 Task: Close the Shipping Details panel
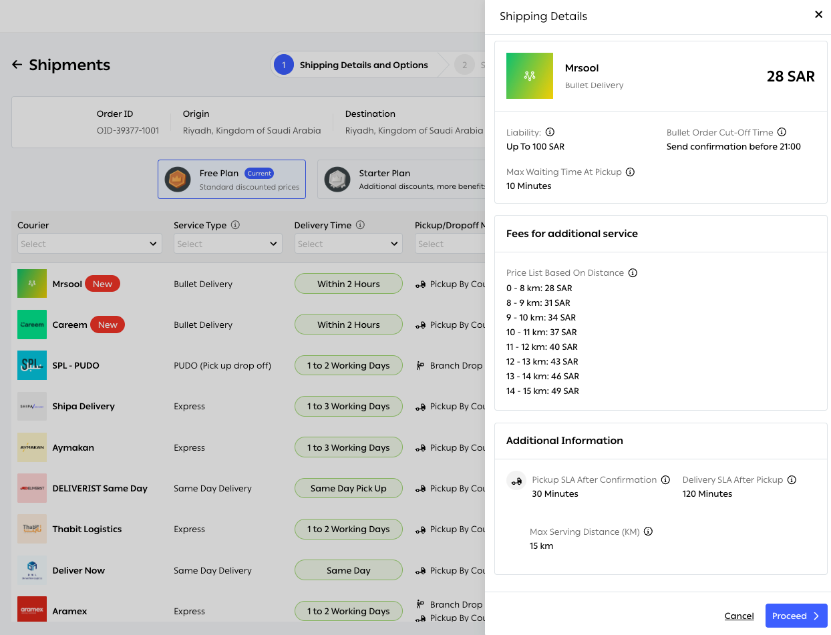coord(818,15)
